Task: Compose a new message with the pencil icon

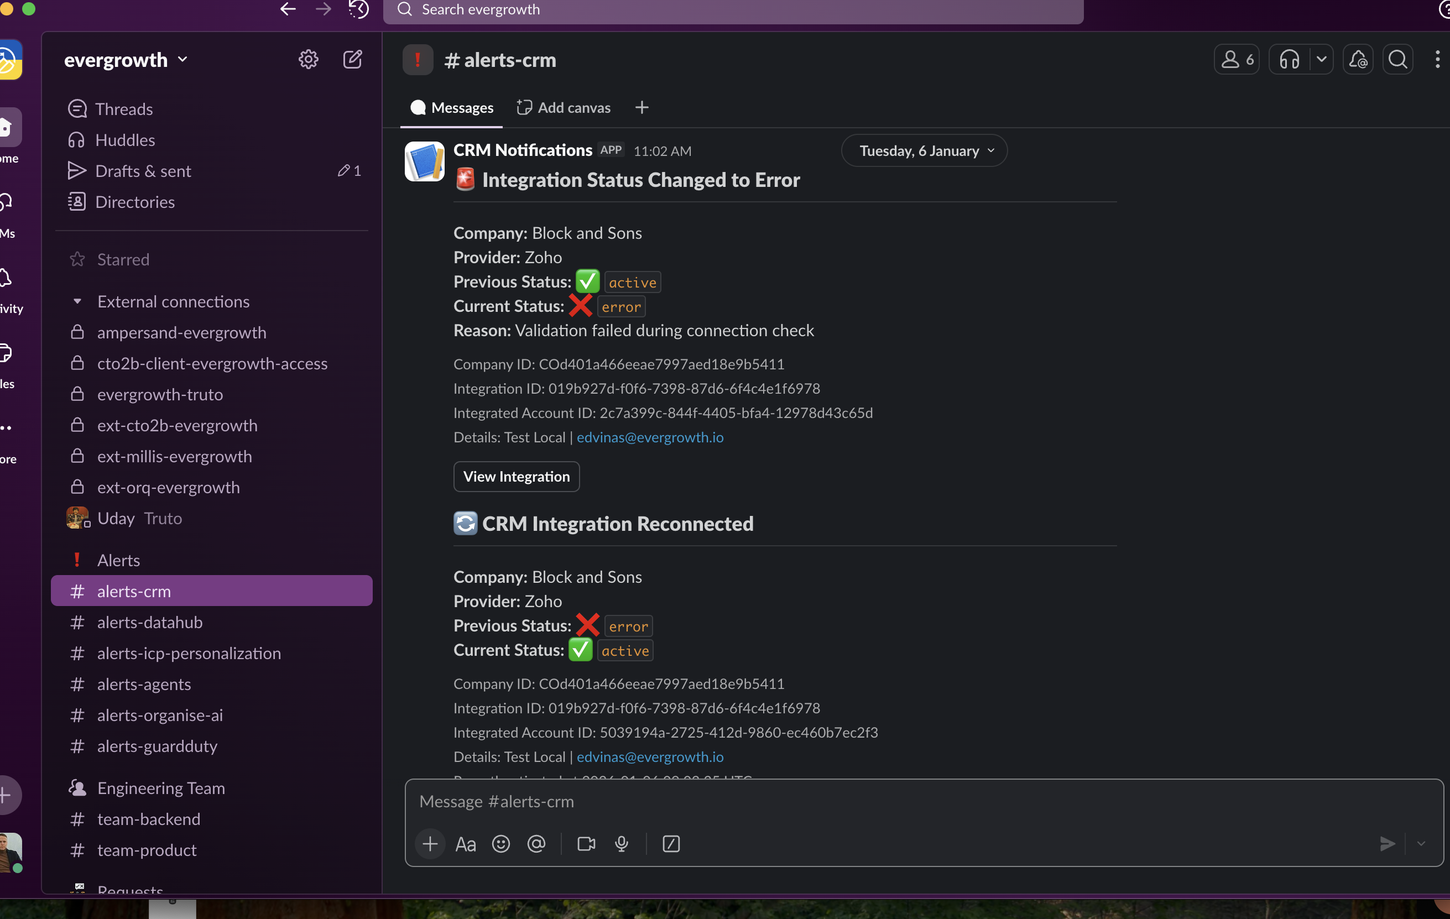Action: click(353, 59)
